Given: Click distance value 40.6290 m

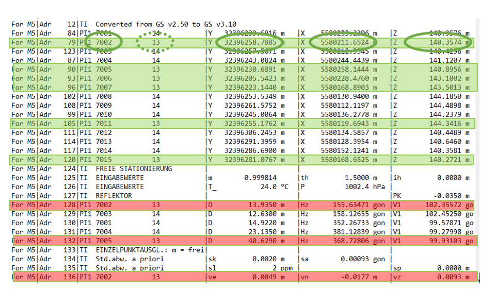Looking at the screenshot, I should (x=266, y=241).
